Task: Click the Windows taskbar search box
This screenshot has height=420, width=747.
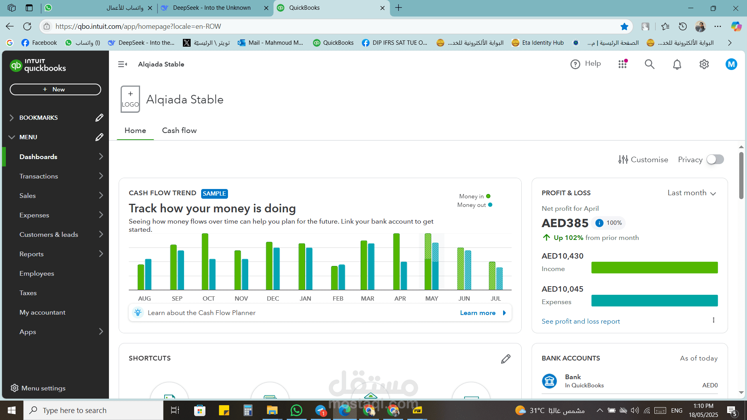Action: (93, 410)
